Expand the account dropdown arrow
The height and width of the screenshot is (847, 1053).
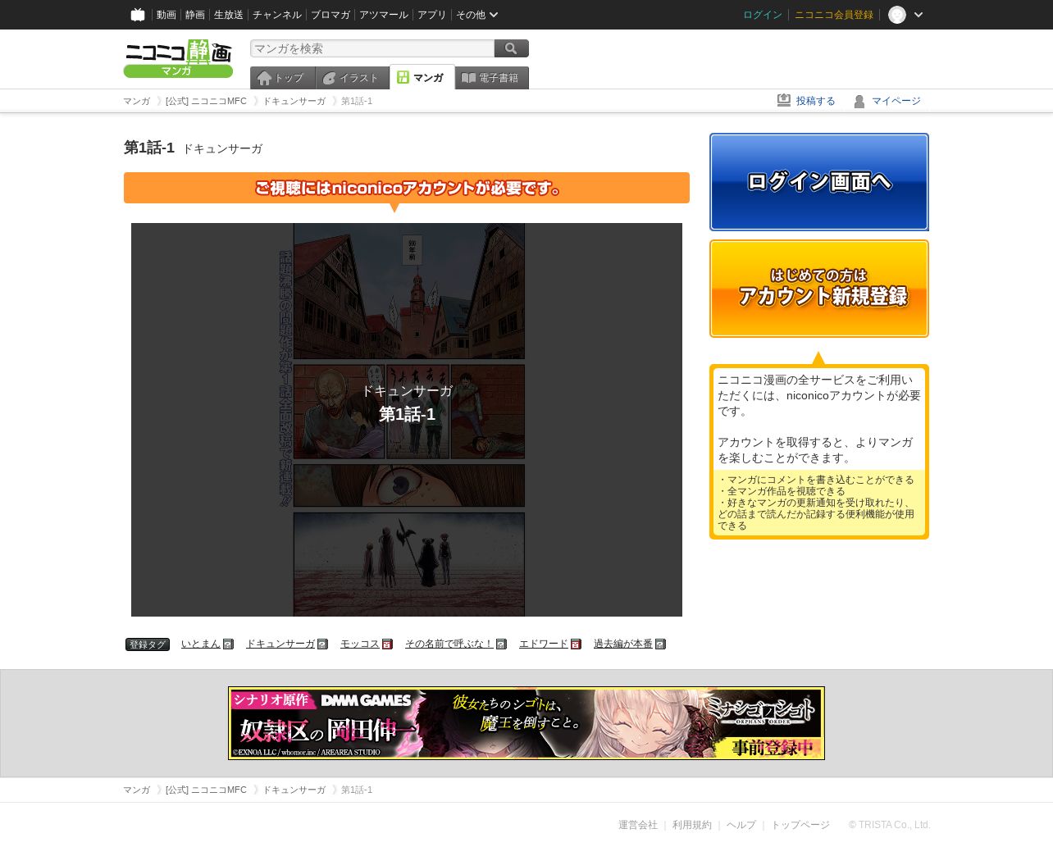(919, 15)
